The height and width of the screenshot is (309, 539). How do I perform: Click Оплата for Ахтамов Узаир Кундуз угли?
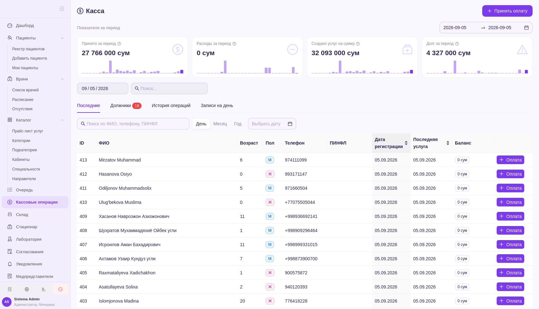pyautogui.click(x=510, y=259)
